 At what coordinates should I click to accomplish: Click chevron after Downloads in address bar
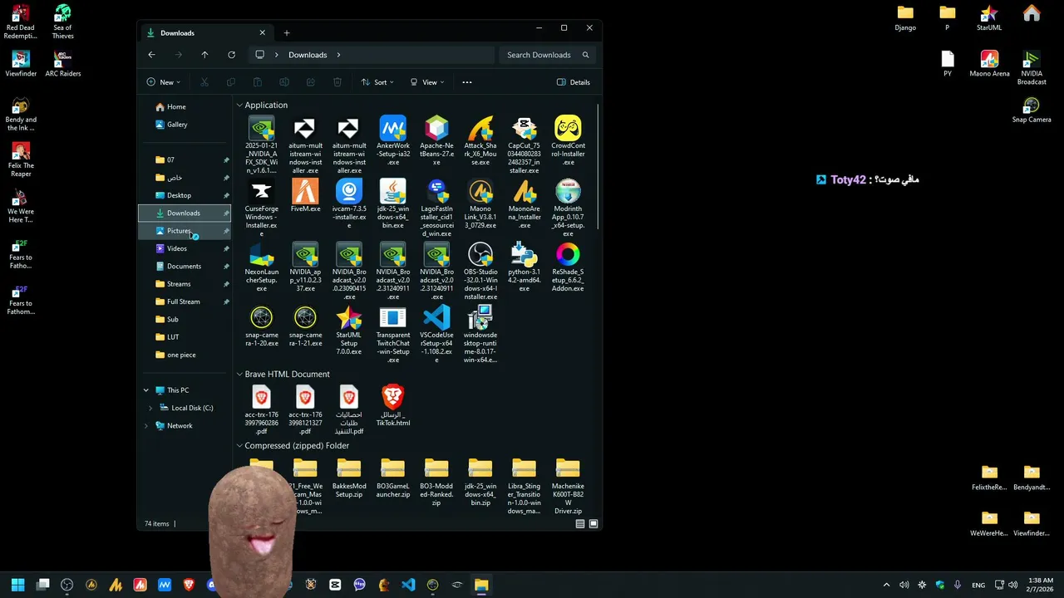(x=339, y=55)
